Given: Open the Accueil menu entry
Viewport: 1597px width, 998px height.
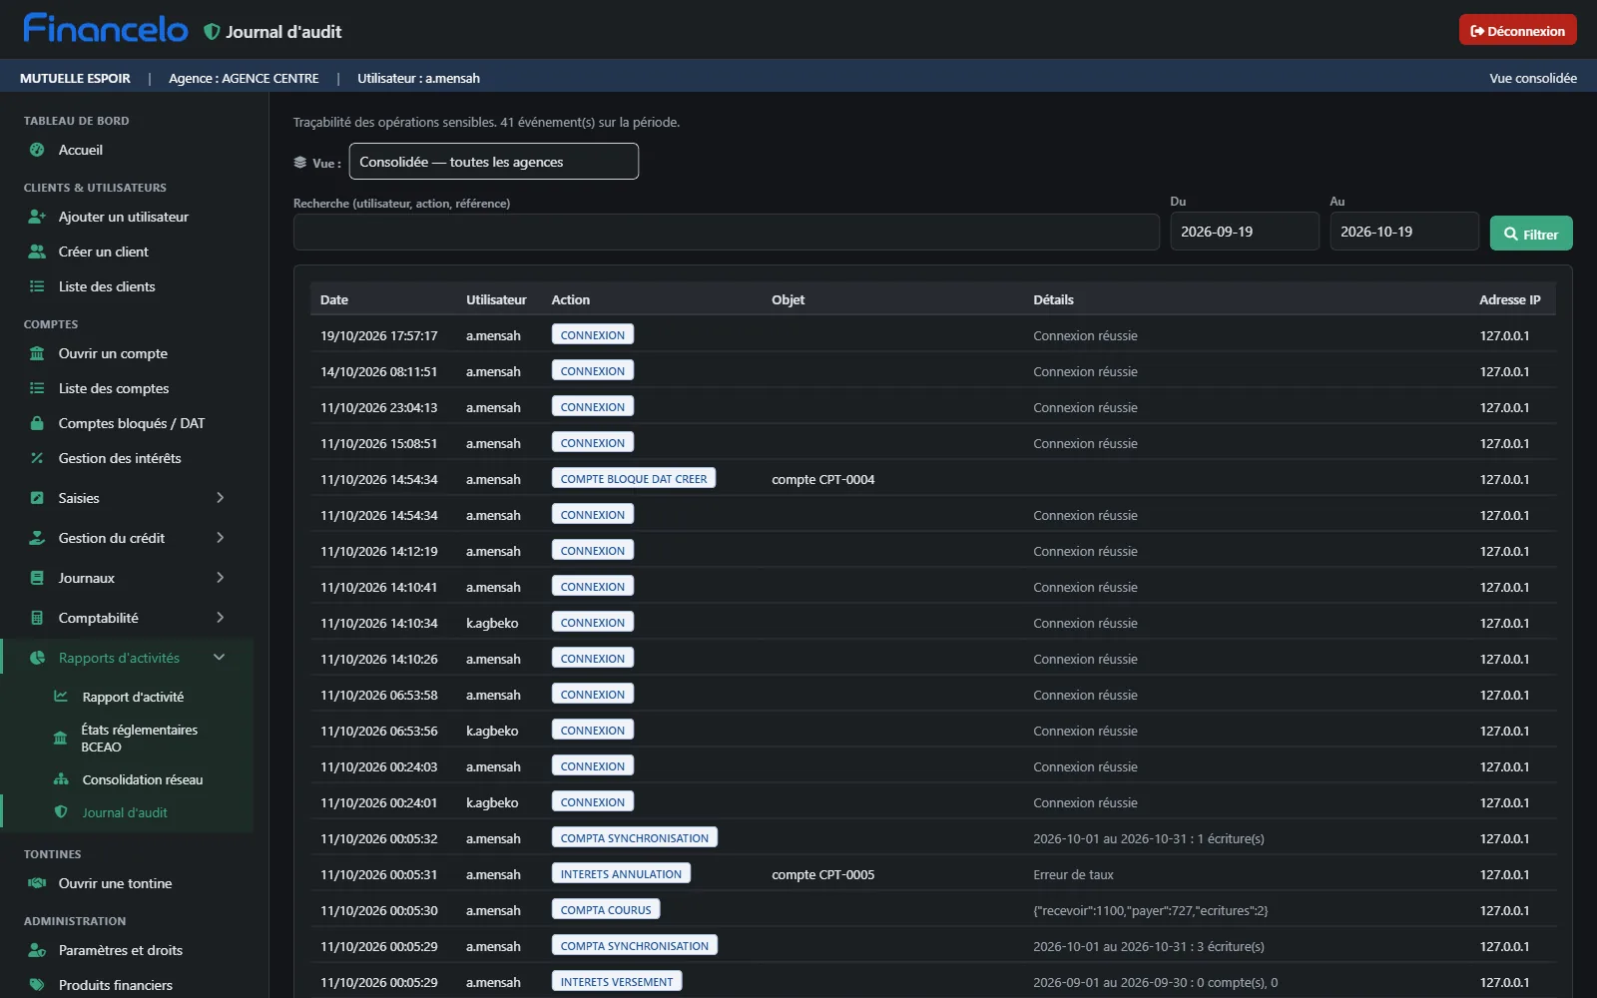Looking at the screenshot, I should coord(81,150).
